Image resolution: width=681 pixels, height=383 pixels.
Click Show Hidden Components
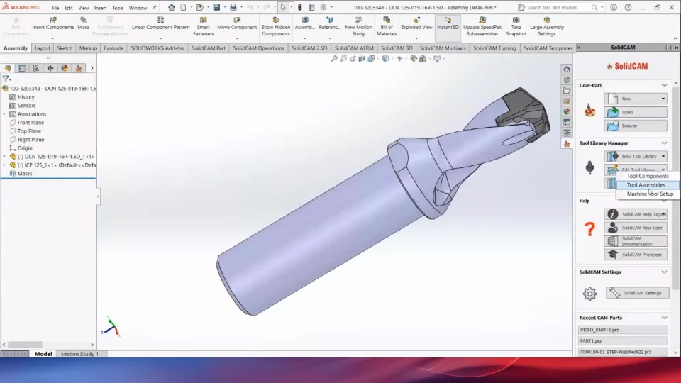click(x=275, y=26)
